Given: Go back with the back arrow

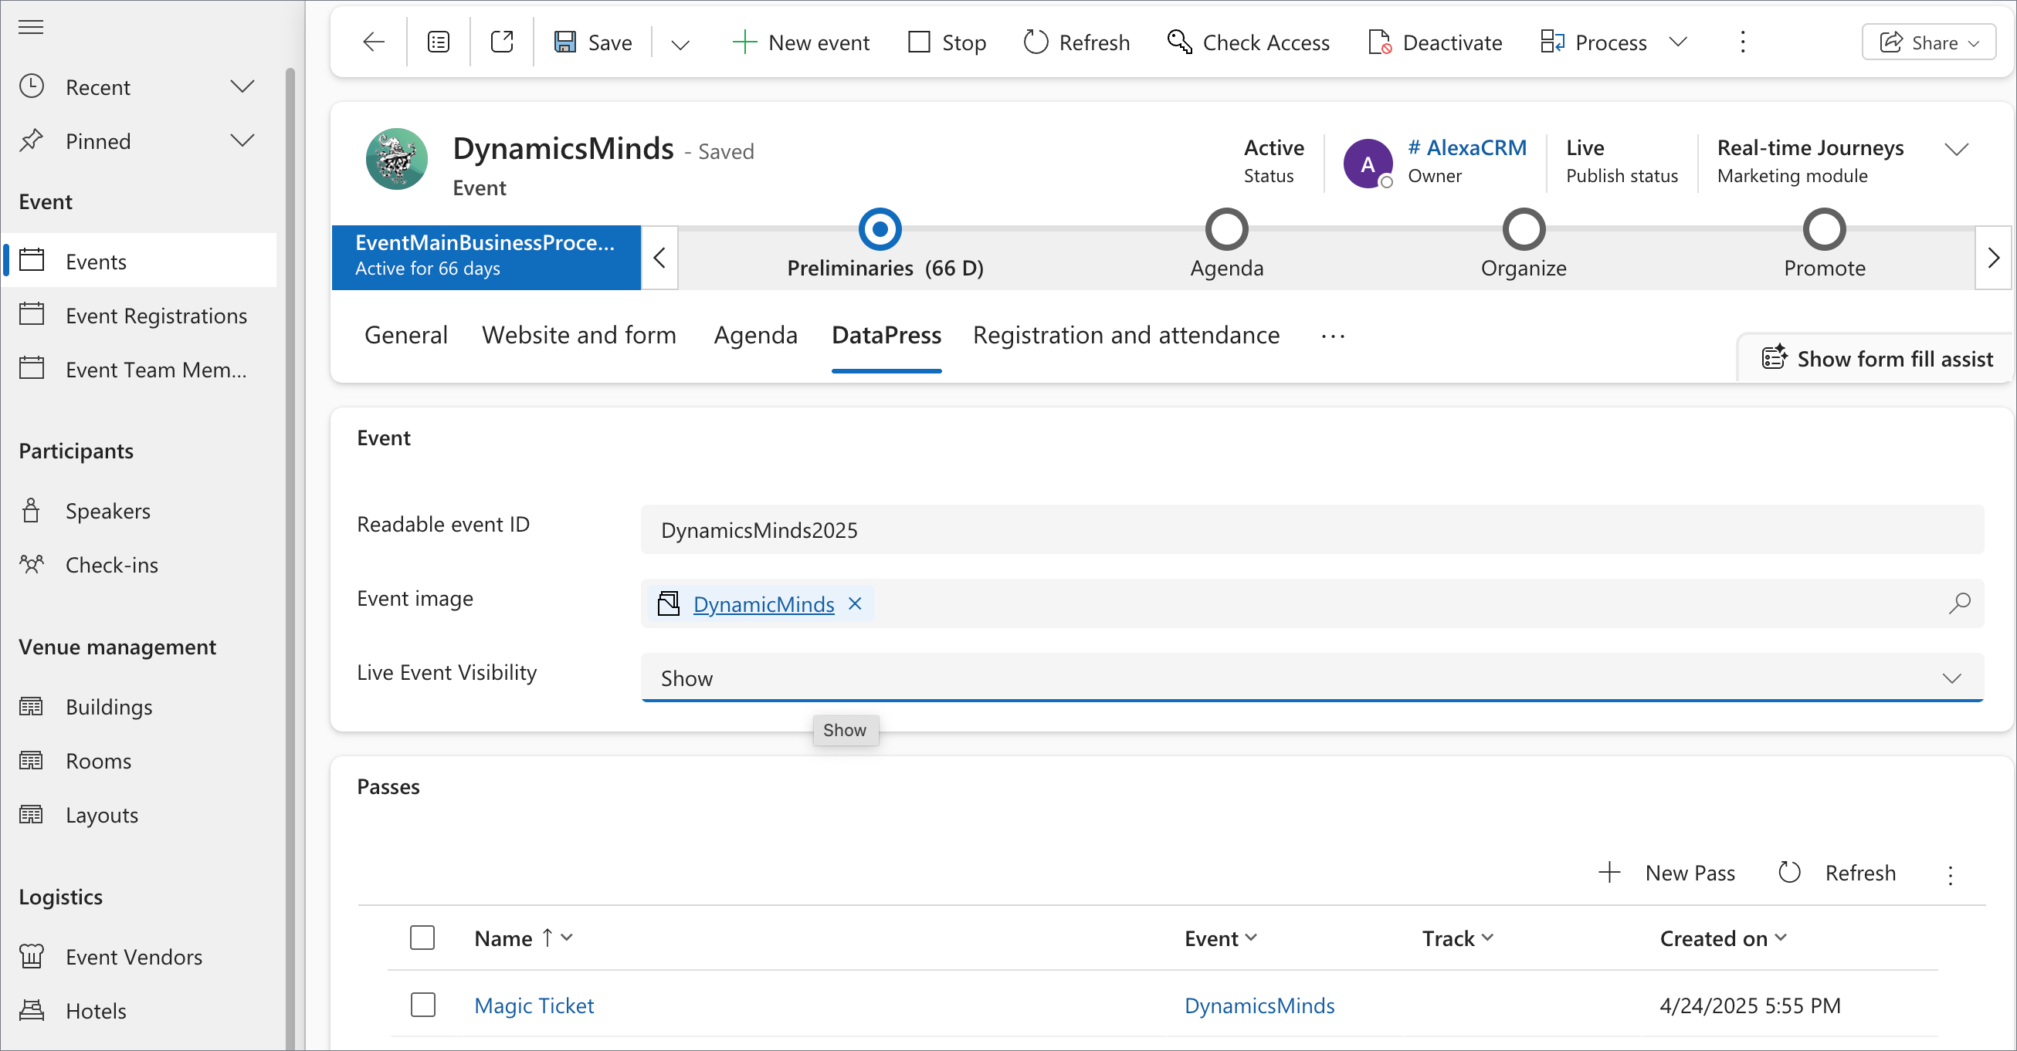Looking at the screenshot, I should tap(374, 42).
